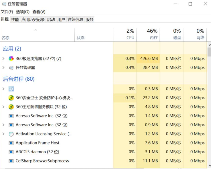Viewport: 211px width, 169px height.
Task: Click the 任务管理器 process icon in list
Action: click(11, 68)
